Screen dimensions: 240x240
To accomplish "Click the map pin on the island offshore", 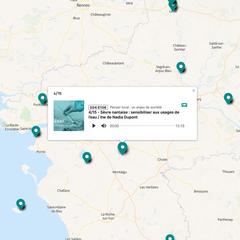I will (x=21, y=203).
